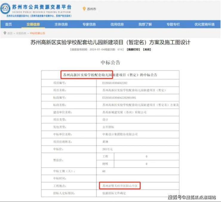Click the 中标结果公告 breadcrumb link

[38, 33]
